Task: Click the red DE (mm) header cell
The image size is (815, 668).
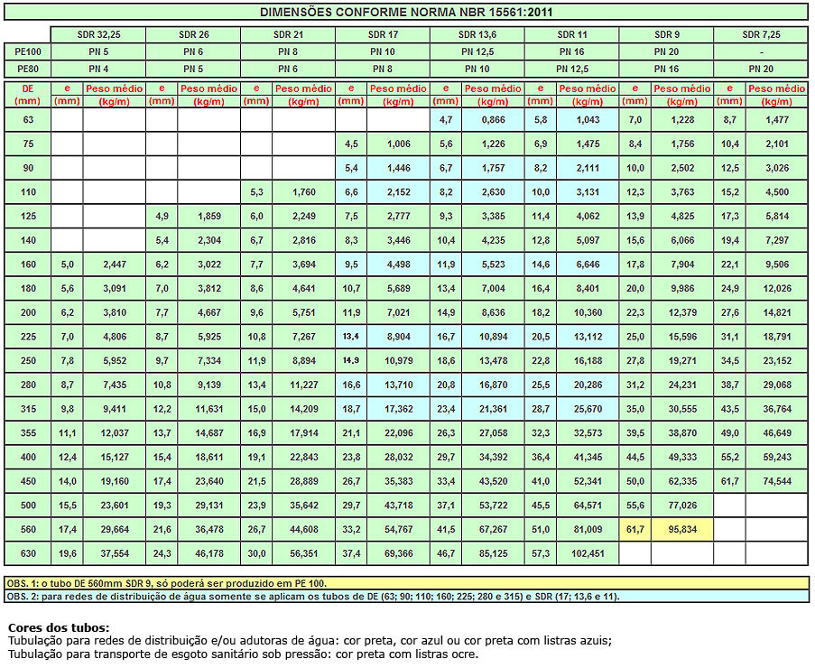Action: [27, 95]
